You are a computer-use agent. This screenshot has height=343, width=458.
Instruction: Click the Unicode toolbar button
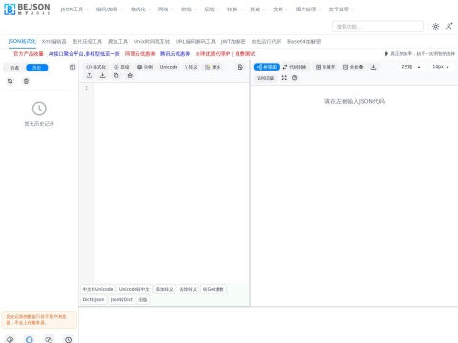click(169, 67)
